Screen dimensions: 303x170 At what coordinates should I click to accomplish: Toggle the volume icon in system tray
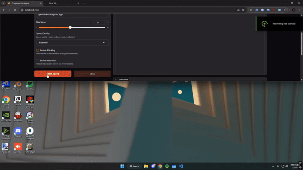click(287, 166)
